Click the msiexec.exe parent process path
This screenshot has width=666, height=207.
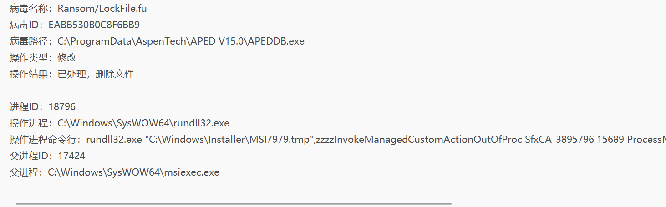pos(134,172)
